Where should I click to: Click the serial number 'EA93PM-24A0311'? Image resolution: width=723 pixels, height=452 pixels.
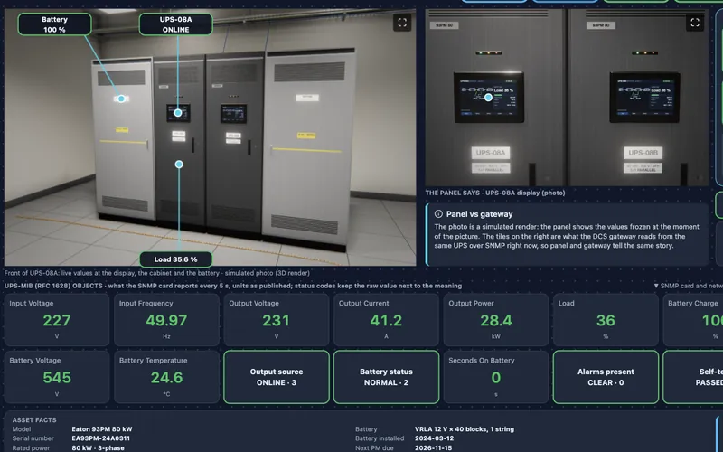(x=100, y=438)
